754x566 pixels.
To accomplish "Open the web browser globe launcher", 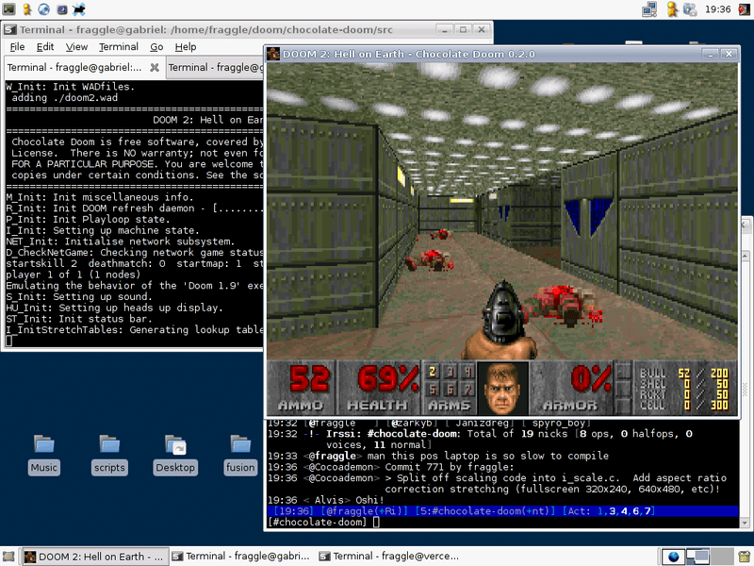I will click(43, 8).
